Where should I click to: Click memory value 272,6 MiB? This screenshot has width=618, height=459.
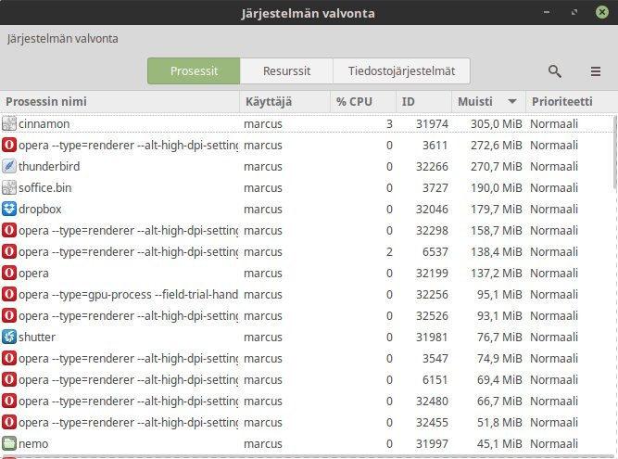497,145
